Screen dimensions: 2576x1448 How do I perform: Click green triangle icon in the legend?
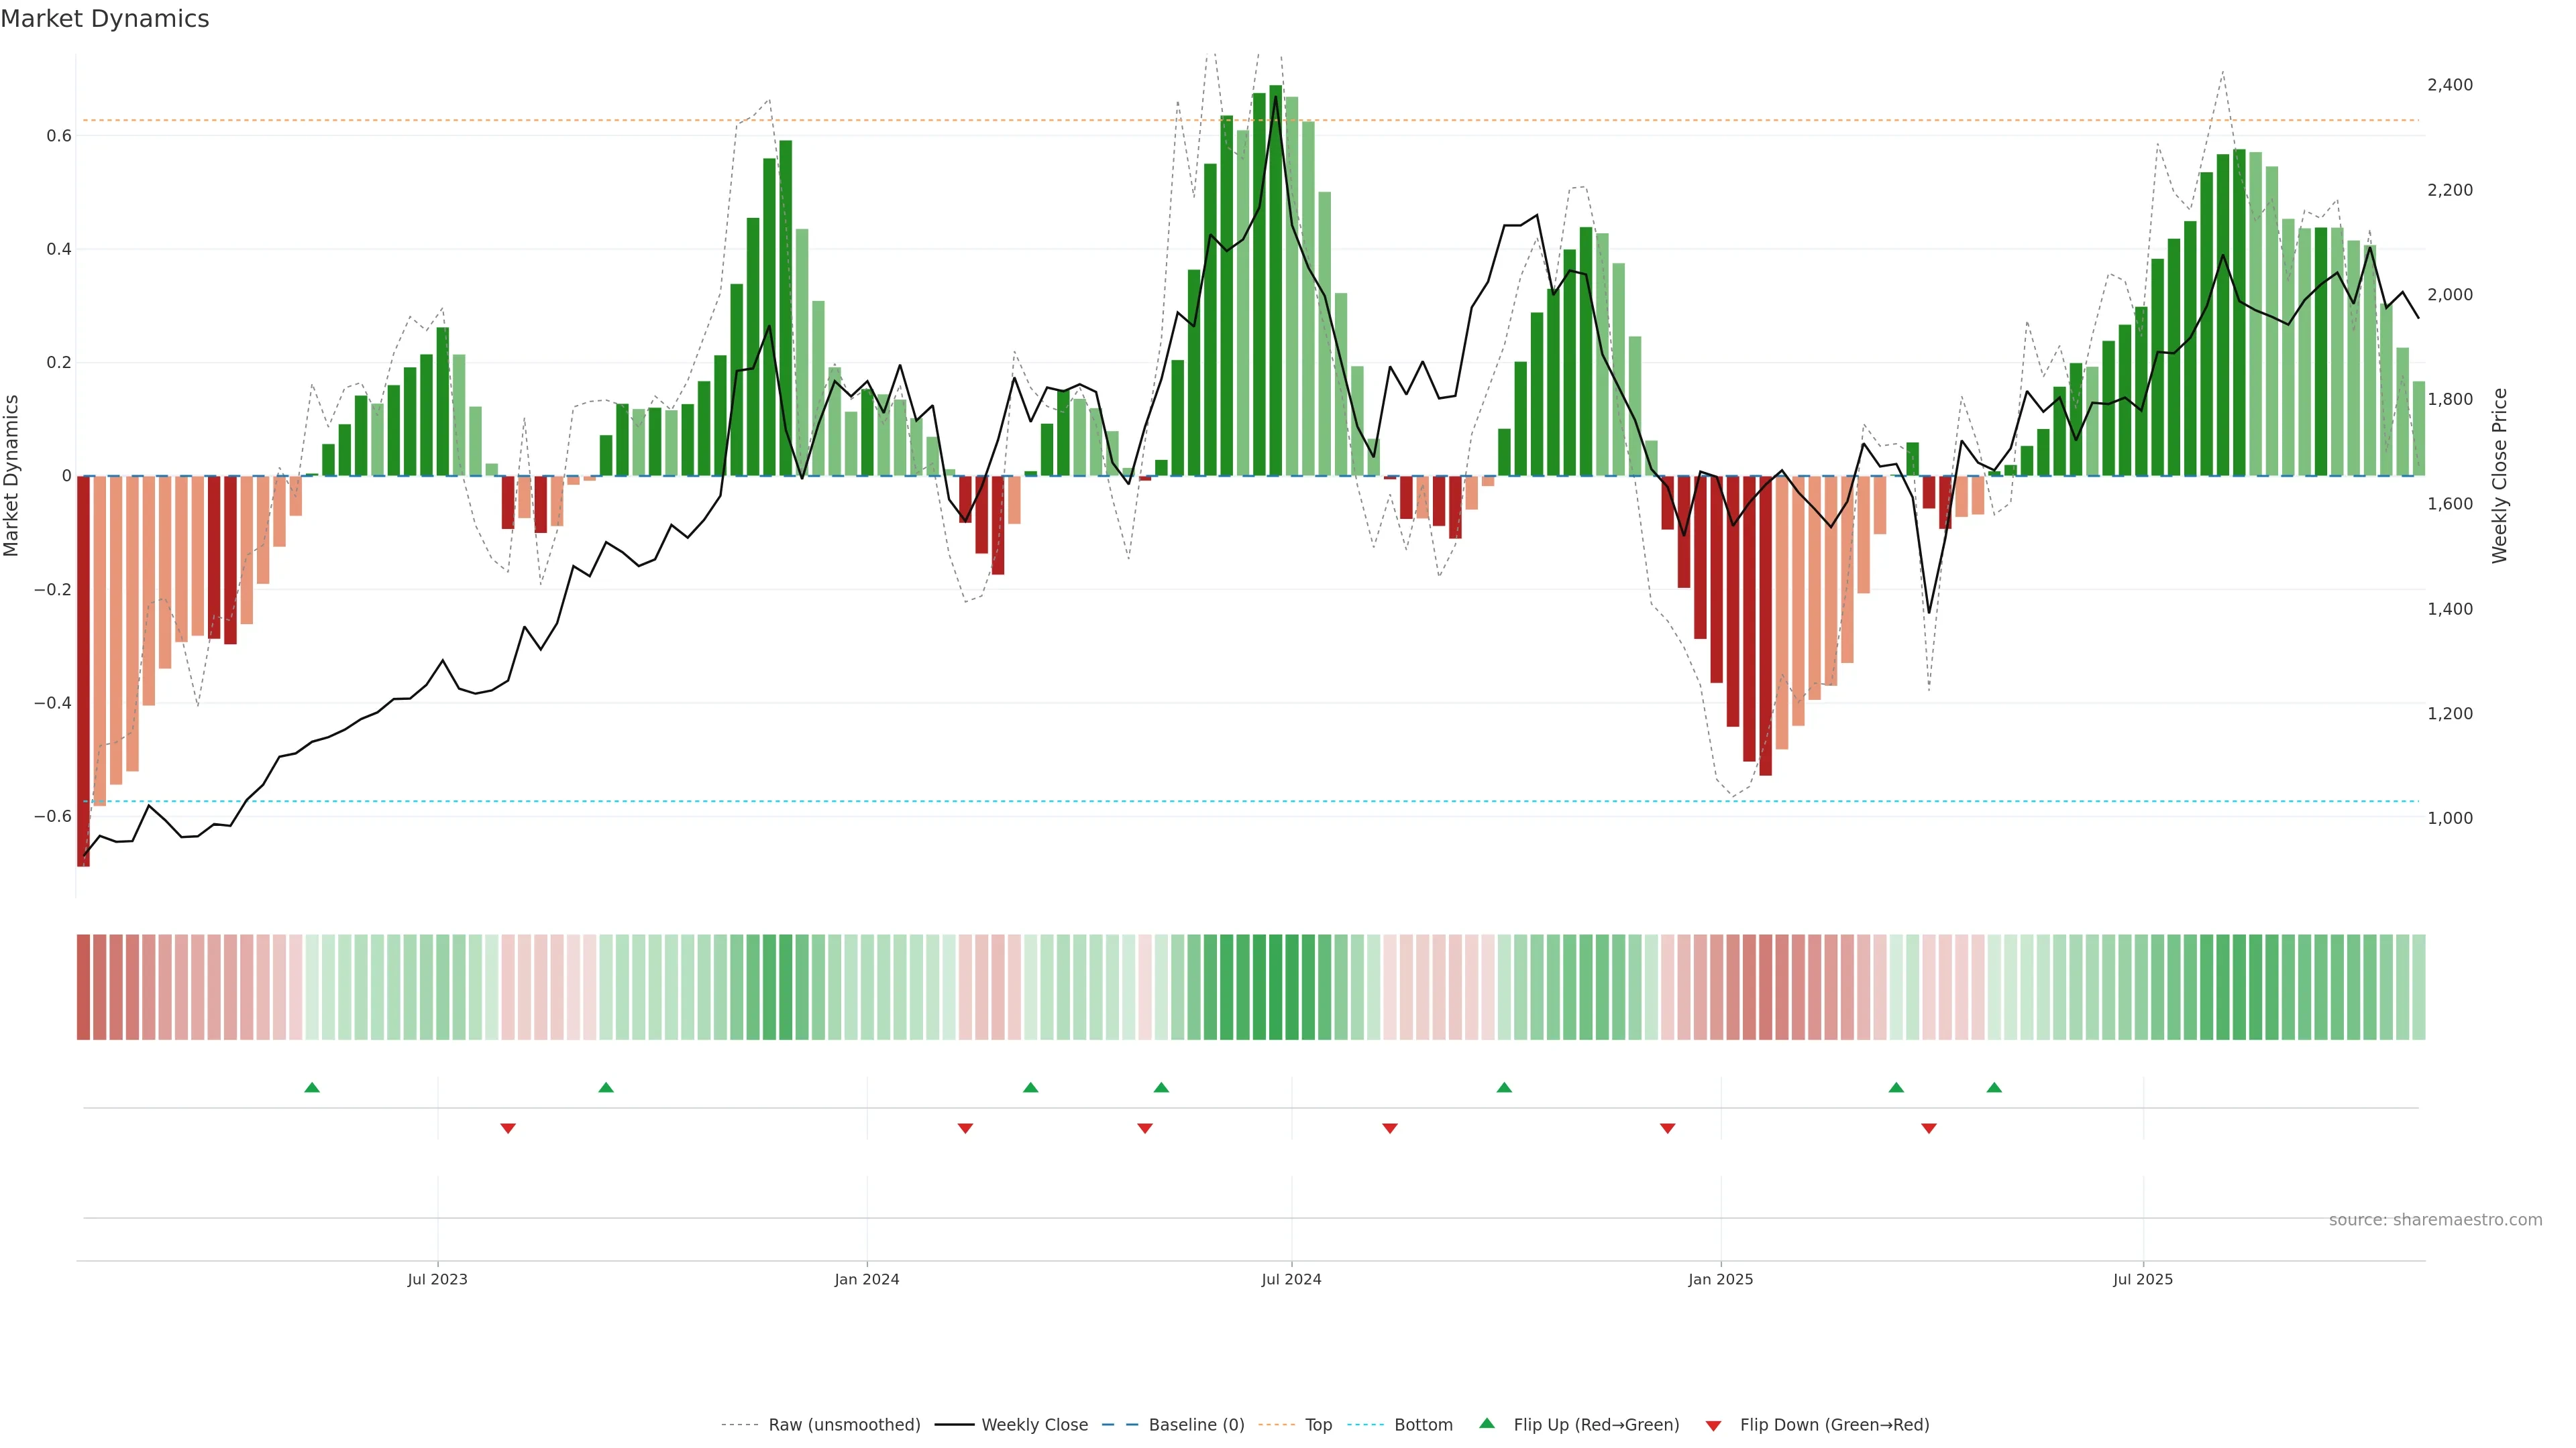point(1487,1423)
